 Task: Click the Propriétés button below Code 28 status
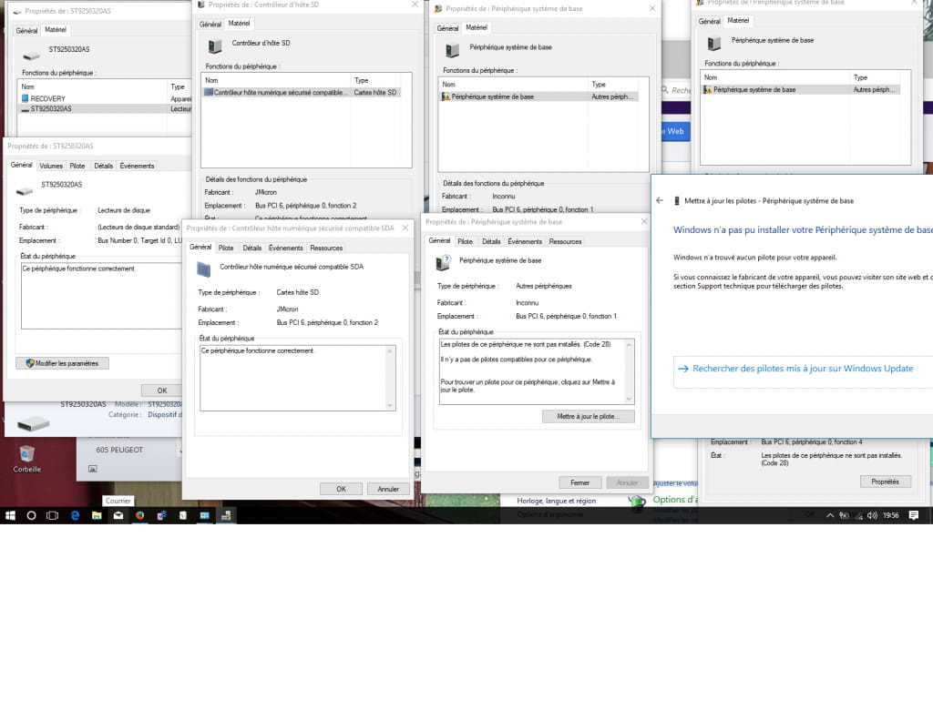pos(886,482)
